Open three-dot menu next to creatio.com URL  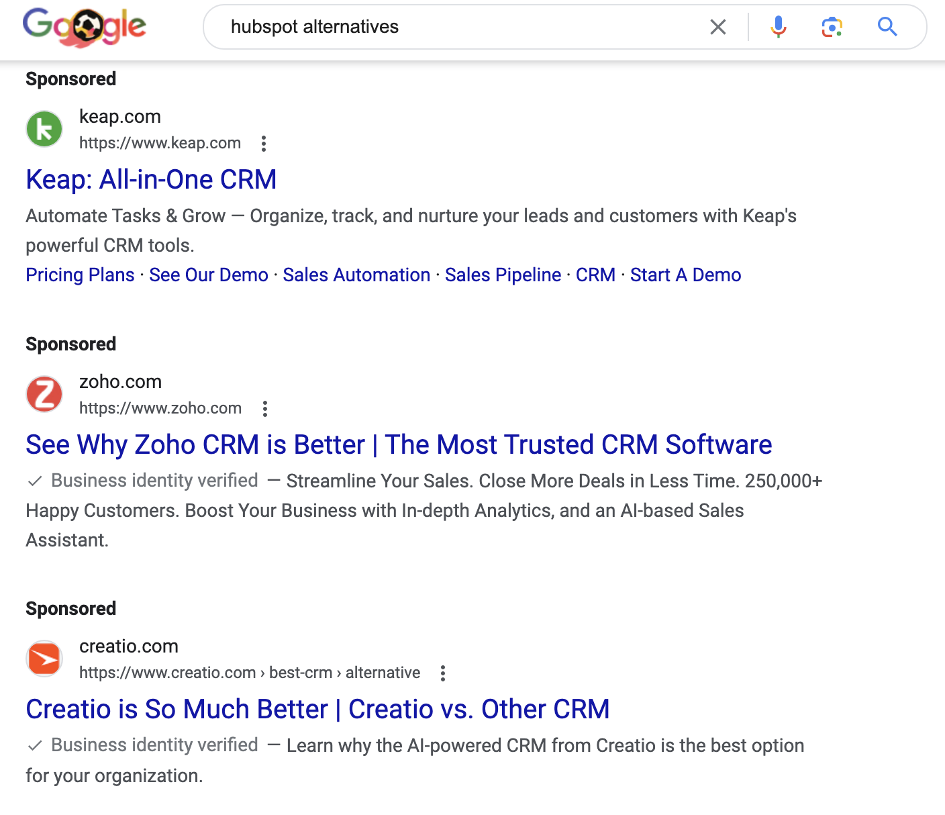tap(443, 673)
